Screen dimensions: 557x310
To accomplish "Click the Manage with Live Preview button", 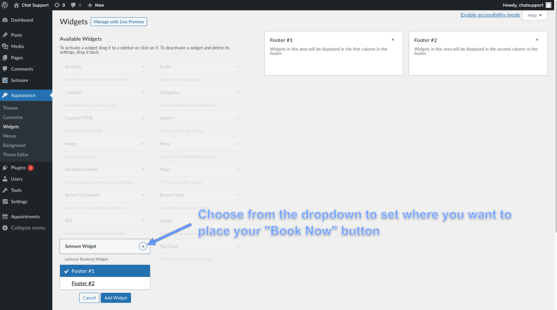I will click(x=119, y=22).
